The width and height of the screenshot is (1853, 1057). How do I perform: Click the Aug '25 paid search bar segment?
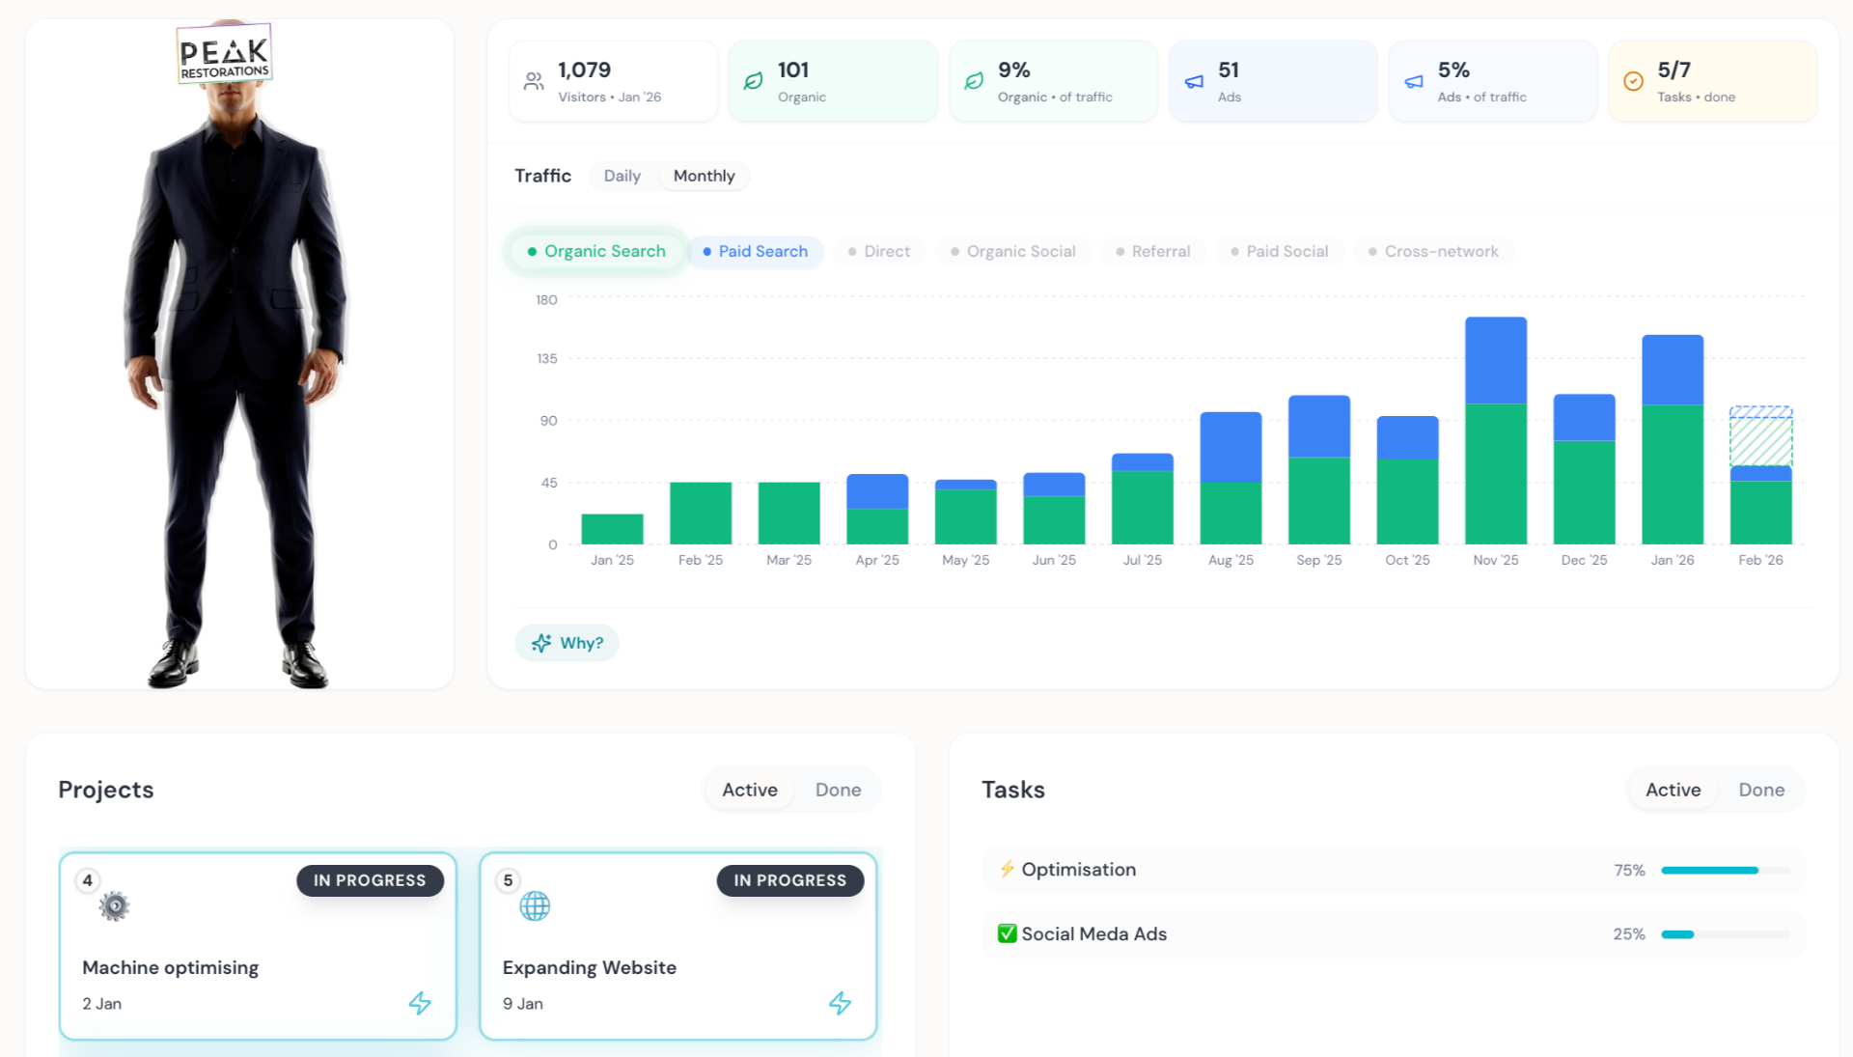tap(1231, 447)
